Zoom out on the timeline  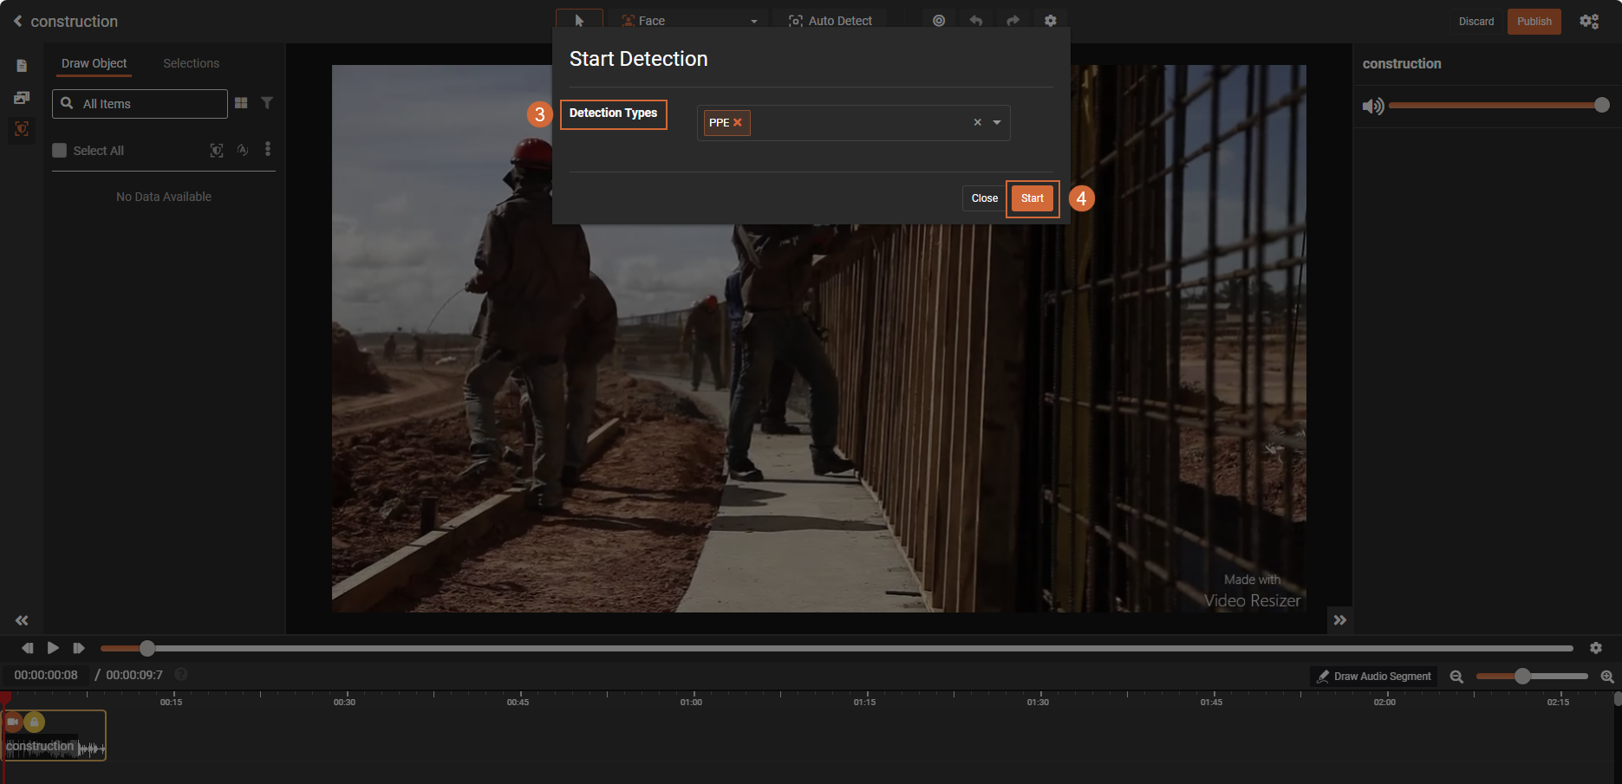pos(1456,677)
